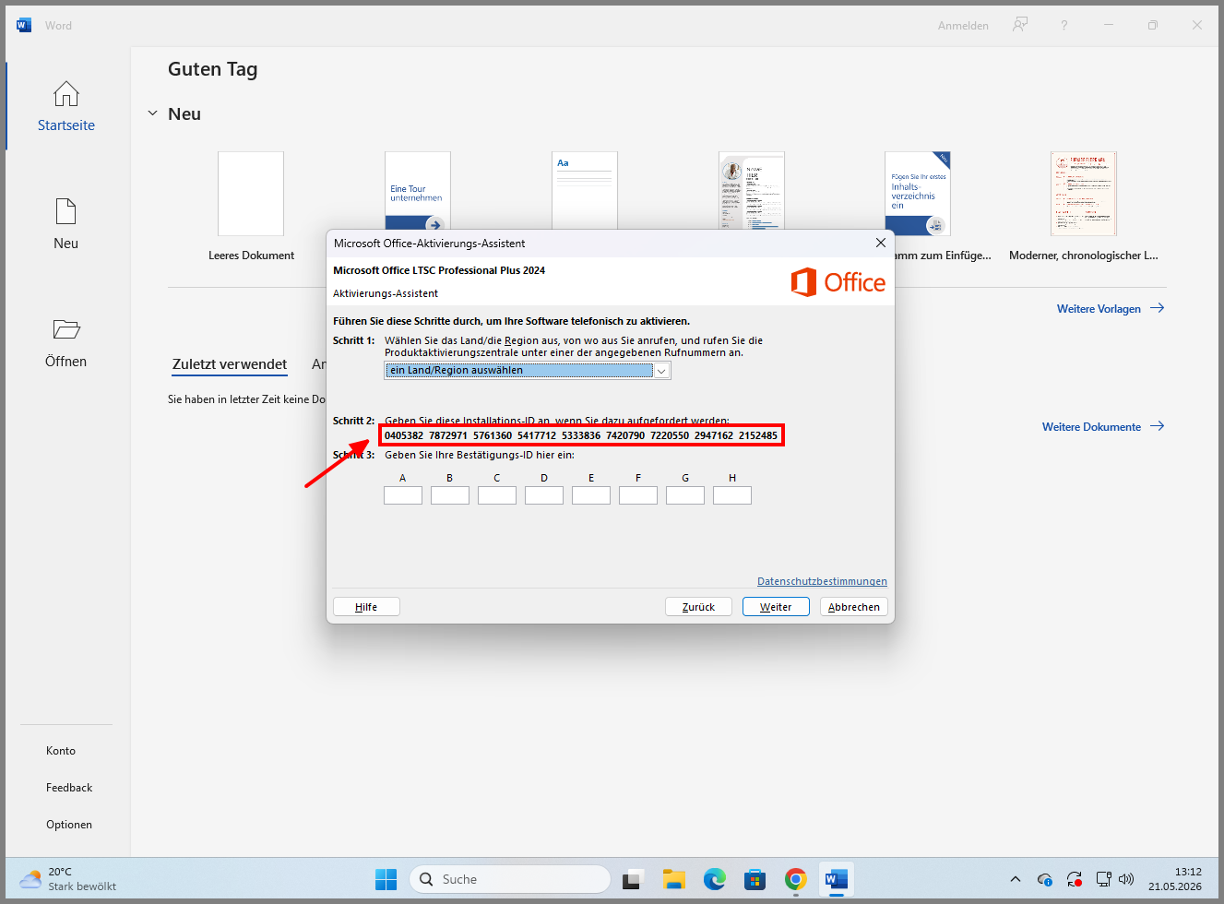Viewport: 1224px width, 904px height.
Task: Click confirmation ID field D
Action: pyautogui.click(x=544, y=495)
